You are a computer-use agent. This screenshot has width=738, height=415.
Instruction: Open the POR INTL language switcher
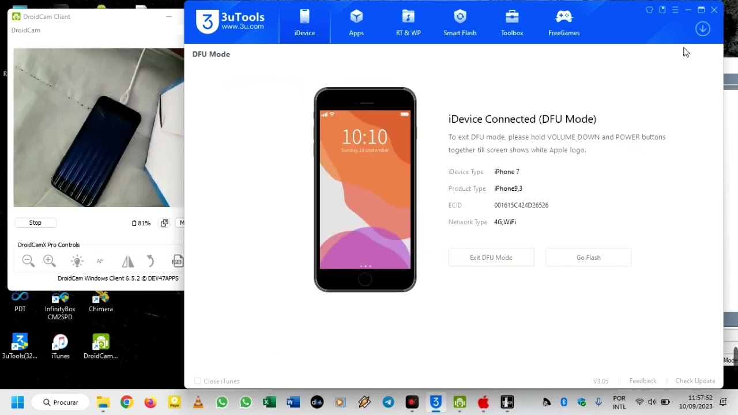point(619,402)
